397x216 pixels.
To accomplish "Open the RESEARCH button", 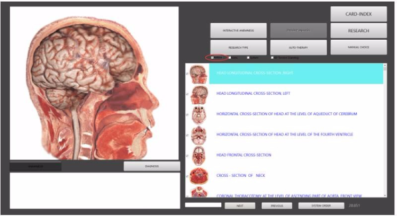I will [358, 31].
